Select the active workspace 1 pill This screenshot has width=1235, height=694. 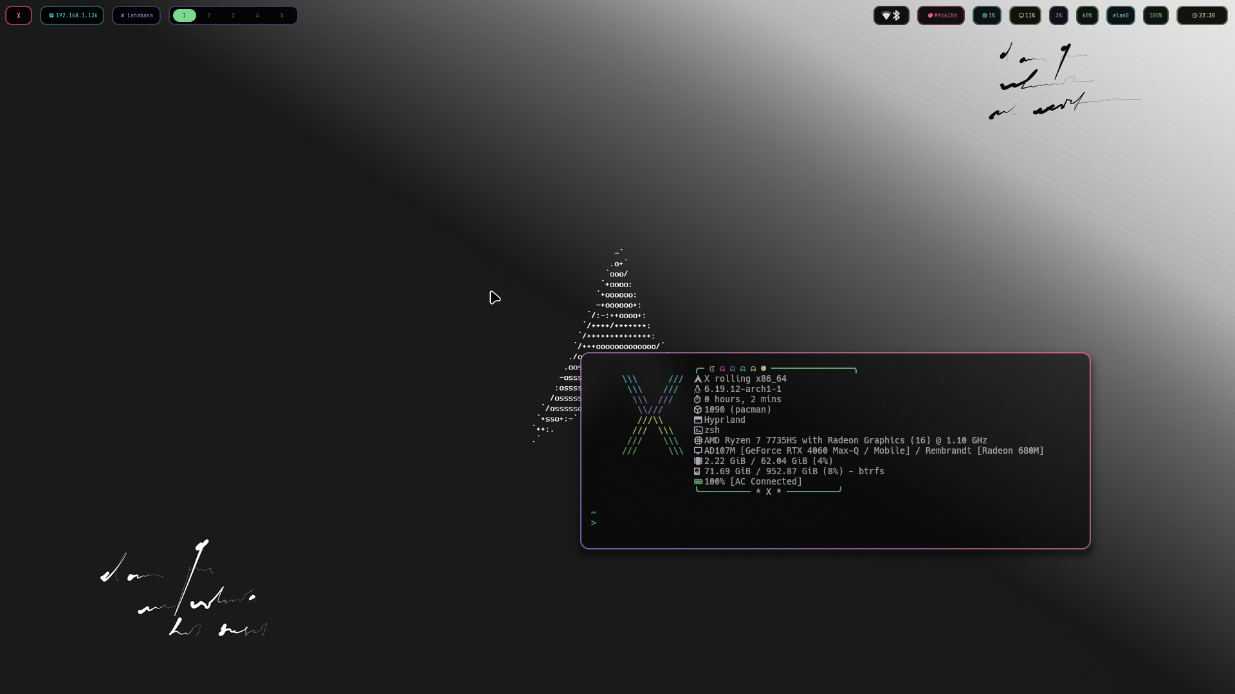pyautogui.click(x=184, y=15)
